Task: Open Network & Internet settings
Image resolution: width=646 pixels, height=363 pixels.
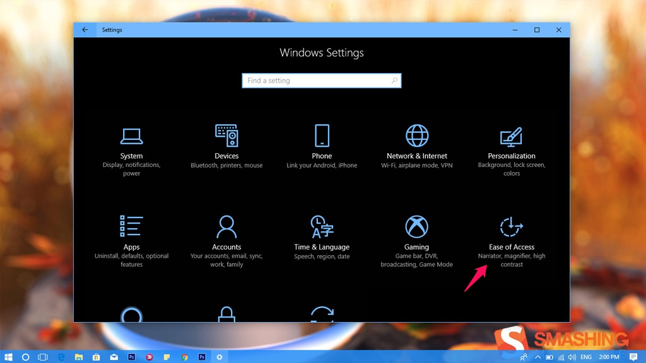Action: (416, 147)
